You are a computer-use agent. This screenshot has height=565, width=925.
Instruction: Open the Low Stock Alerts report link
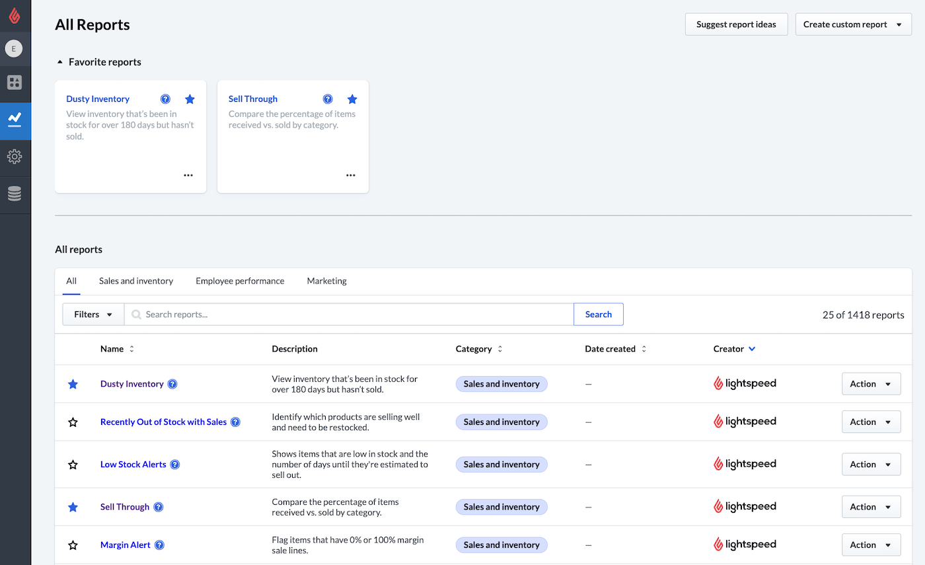pyautogui.click(x=133, y=465)
